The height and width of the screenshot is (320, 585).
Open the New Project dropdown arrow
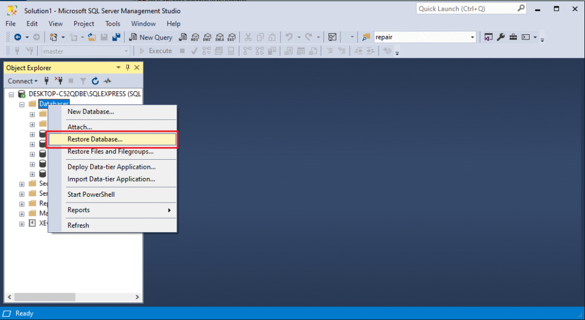pos(63,37)
